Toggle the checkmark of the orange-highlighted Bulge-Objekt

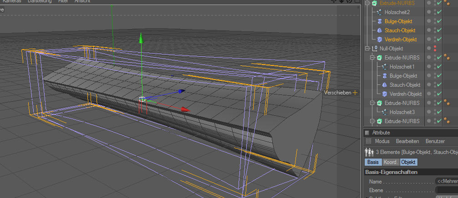pyautogui.click(x=439, y=21)
